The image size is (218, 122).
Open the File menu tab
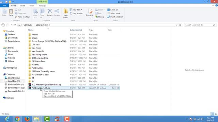4,6
